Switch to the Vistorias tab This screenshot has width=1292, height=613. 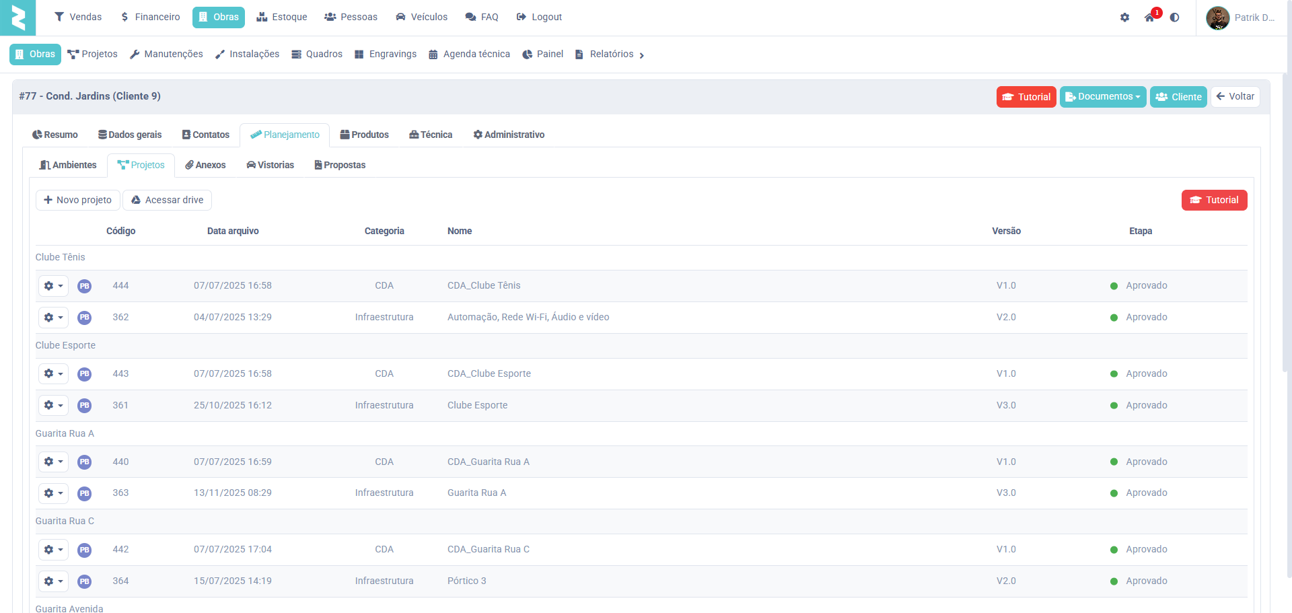[x=270, y=166]
